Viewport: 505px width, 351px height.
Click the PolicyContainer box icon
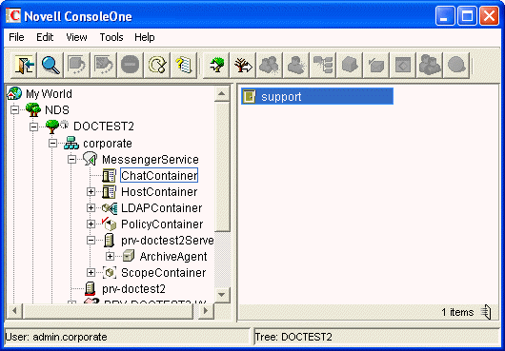point(110,224)
